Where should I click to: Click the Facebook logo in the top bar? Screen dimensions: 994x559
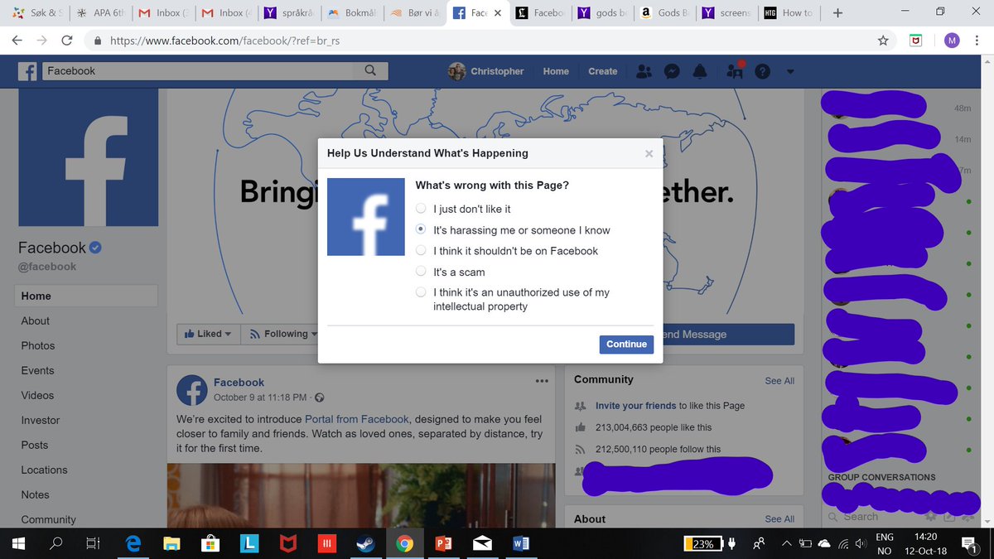click(x=28, y=71)
